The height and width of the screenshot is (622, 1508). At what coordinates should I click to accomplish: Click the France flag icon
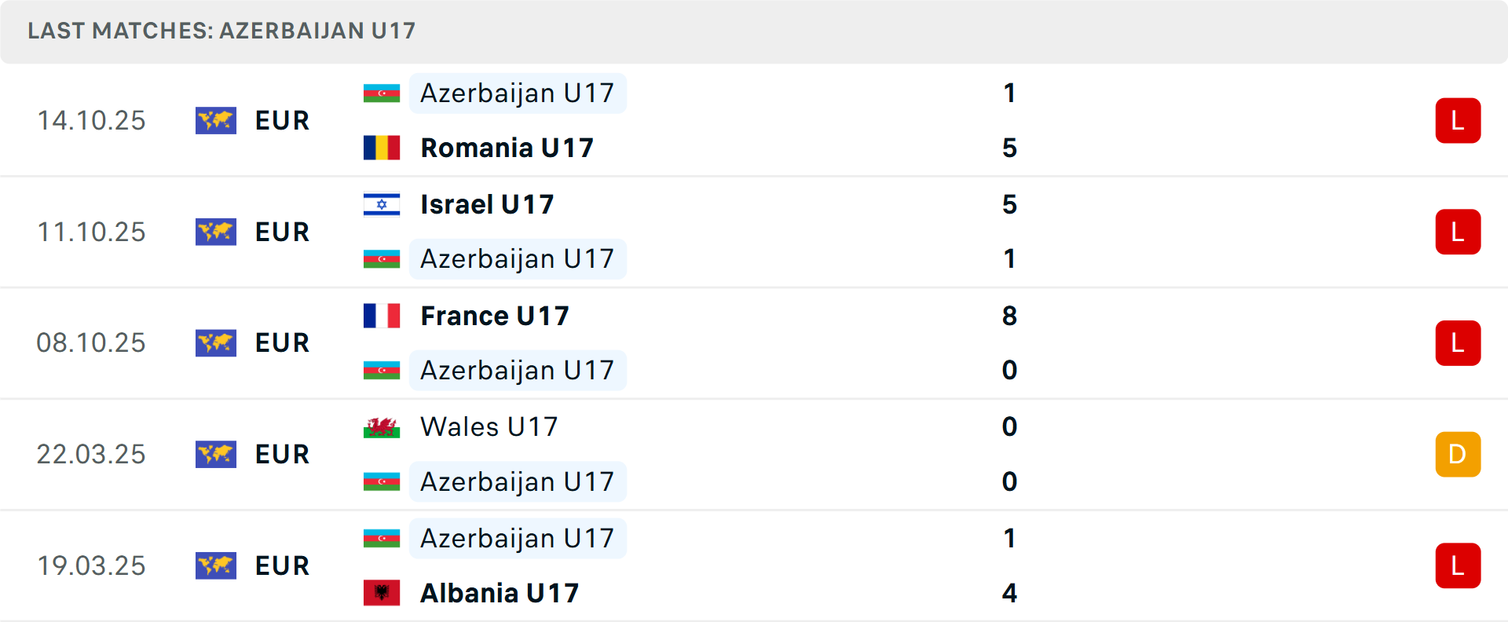click(x=382, y=316)
